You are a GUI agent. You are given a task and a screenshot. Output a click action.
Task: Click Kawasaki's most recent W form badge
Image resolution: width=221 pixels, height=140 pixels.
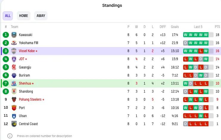[x=206, y=35]
